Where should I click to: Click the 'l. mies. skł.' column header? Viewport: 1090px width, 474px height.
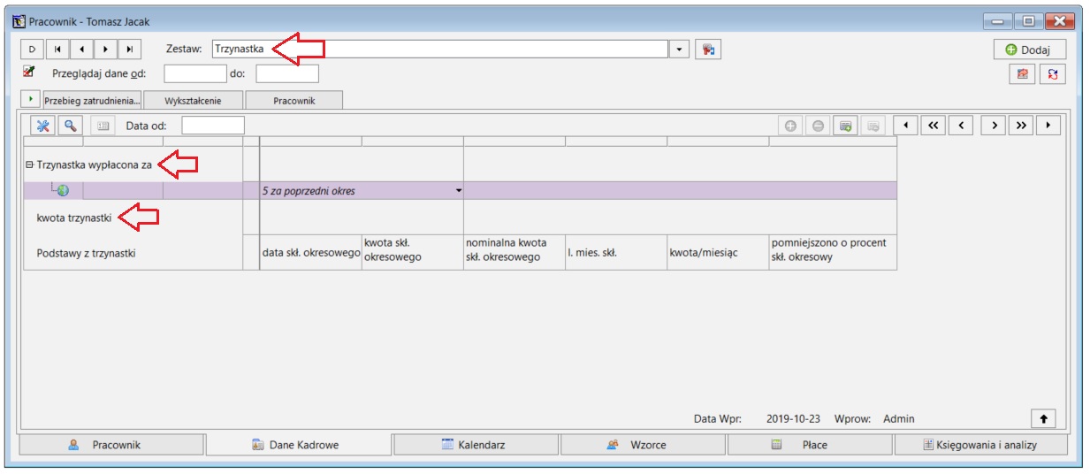616,252
